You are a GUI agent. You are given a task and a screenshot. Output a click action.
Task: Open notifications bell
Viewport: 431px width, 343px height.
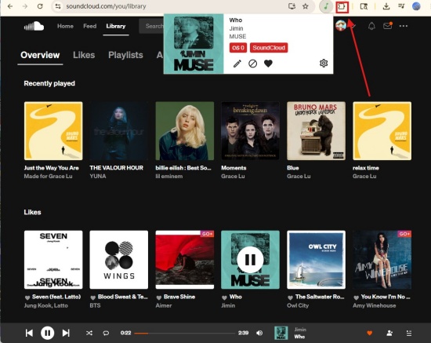pyautogui.click(x=371, y=26)
